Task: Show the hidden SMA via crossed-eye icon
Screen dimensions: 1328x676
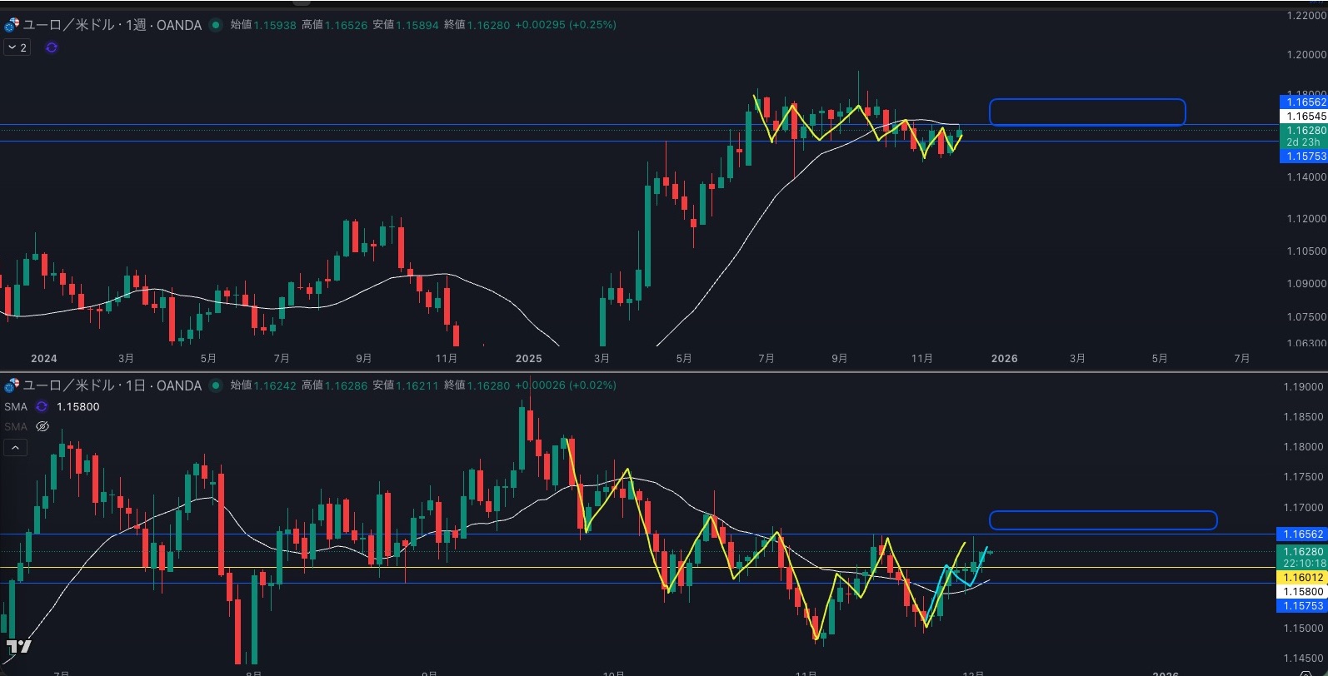Action: coord(42,426)
